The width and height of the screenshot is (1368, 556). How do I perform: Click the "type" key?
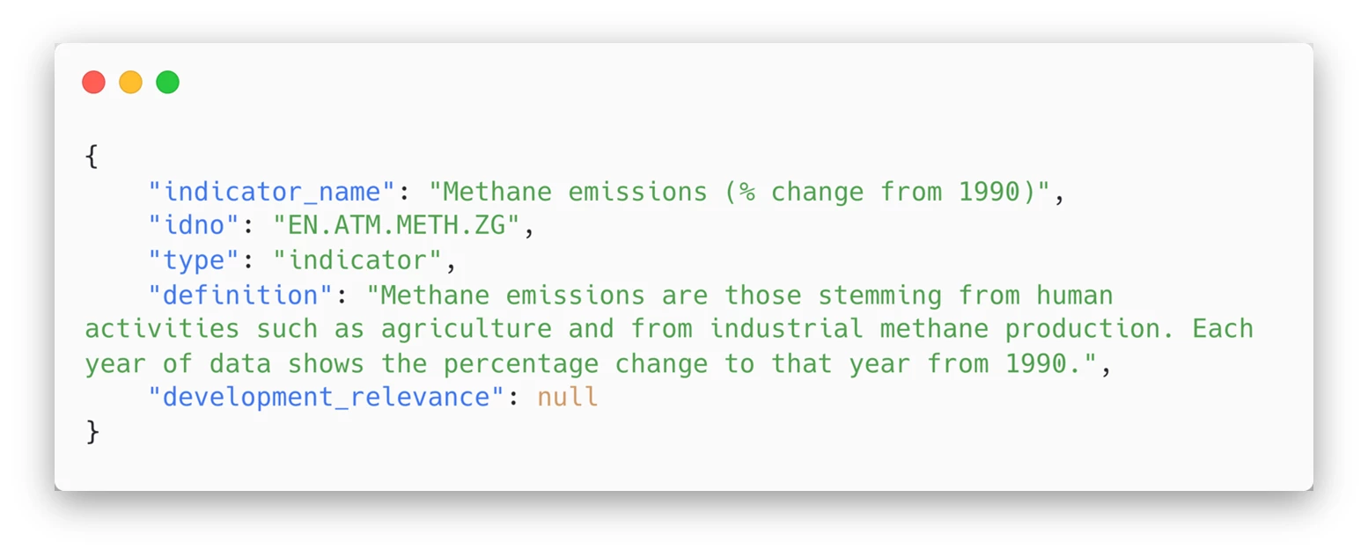195,260
